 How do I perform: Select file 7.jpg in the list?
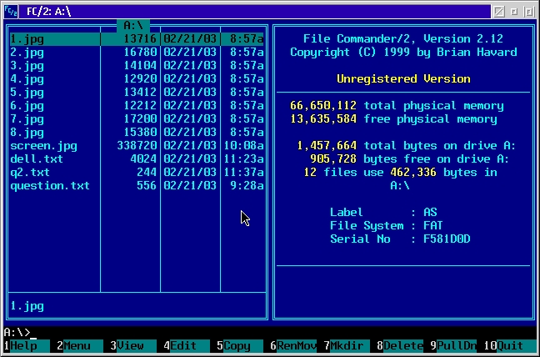click(x=137, y=119)
